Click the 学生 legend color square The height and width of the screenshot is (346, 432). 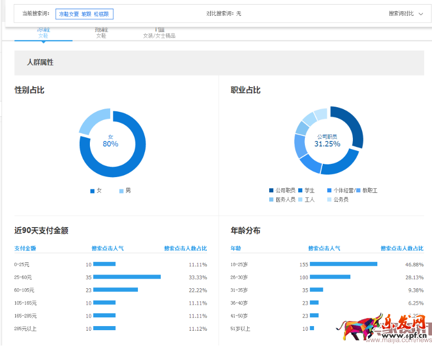tap(301, 190)
